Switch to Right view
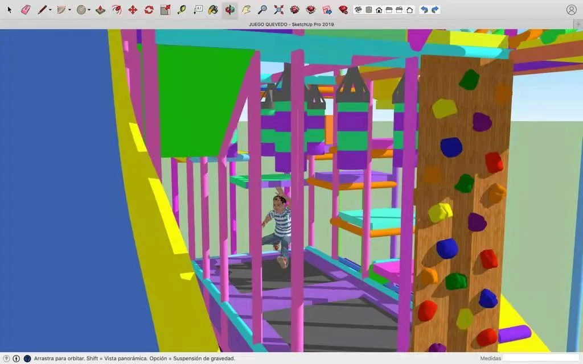Screen dimensions: 583x364 click(x=389, y=10)
